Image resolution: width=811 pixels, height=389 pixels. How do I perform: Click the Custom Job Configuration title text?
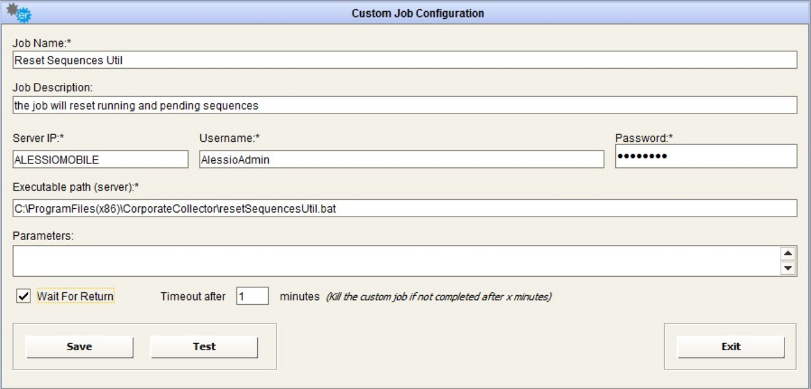point(417,13)
